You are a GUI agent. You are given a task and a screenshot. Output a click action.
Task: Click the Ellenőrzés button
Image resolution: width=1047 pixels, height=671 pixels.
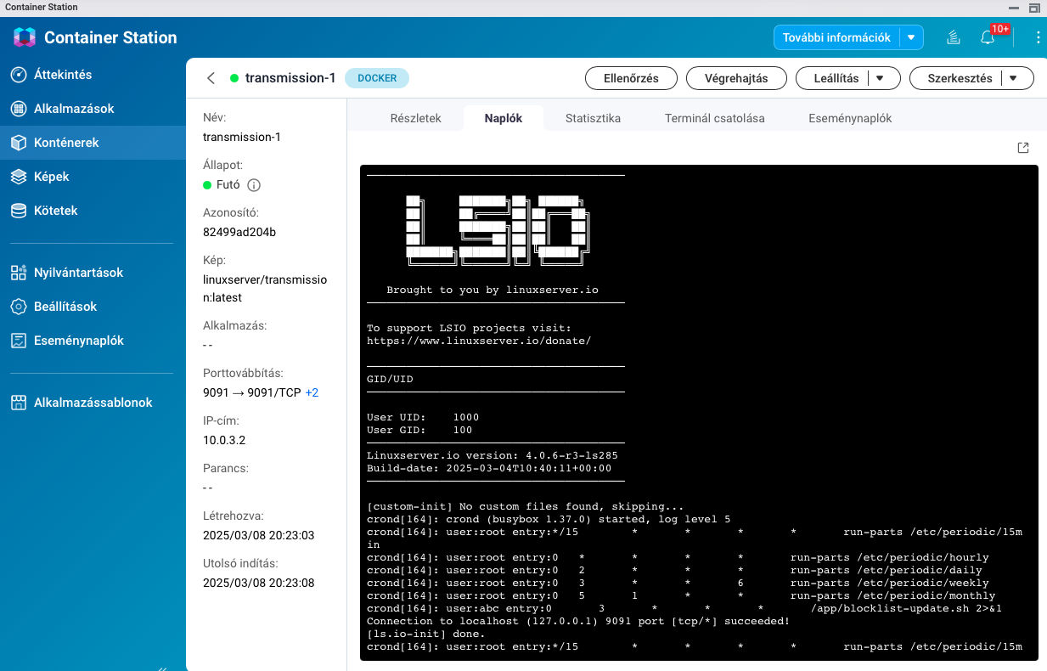pos(631,78)
